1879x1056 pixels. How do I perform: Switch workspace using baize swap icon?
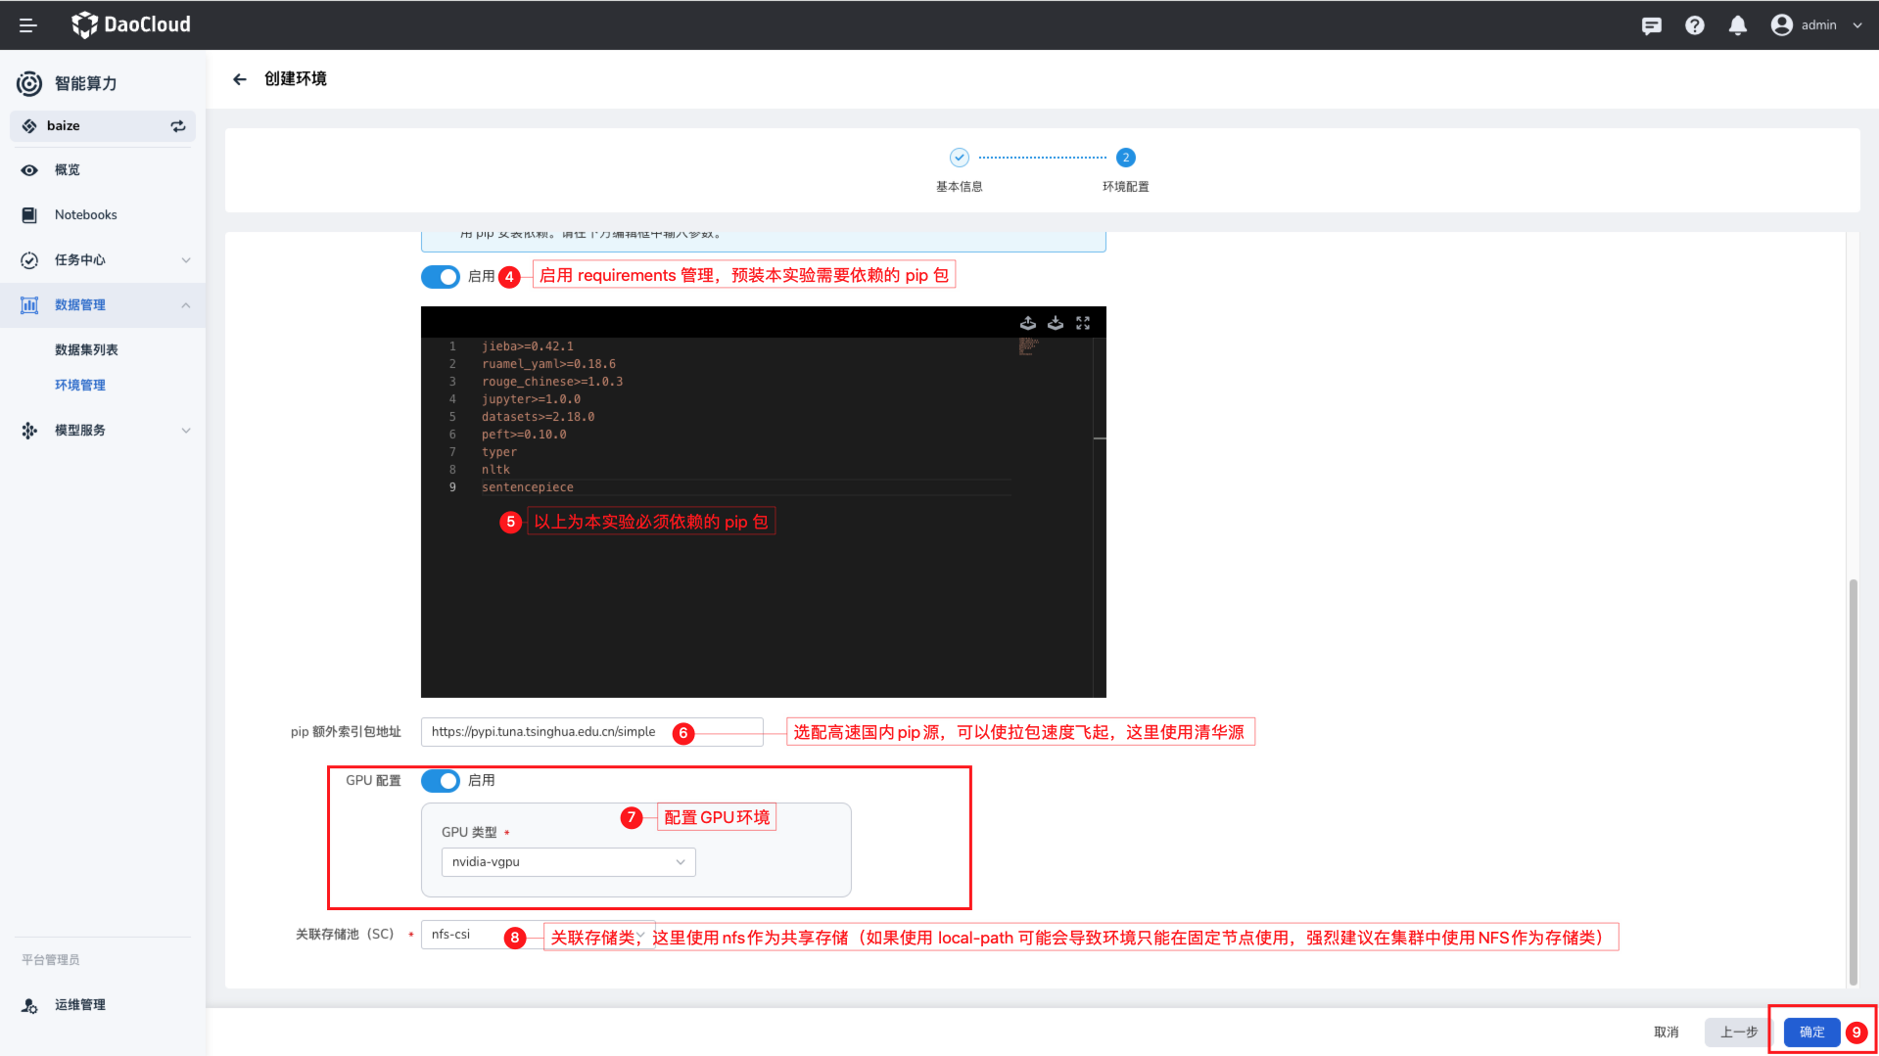pyautogui.click(x=178, y=126)
